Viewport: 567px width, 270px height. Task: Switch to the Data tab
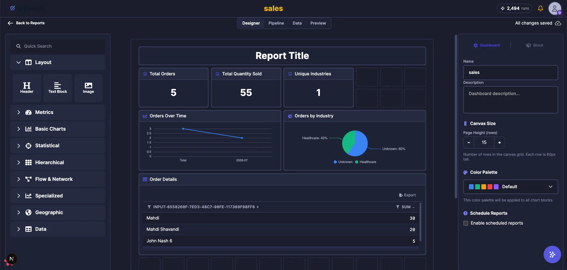(297, 23)
